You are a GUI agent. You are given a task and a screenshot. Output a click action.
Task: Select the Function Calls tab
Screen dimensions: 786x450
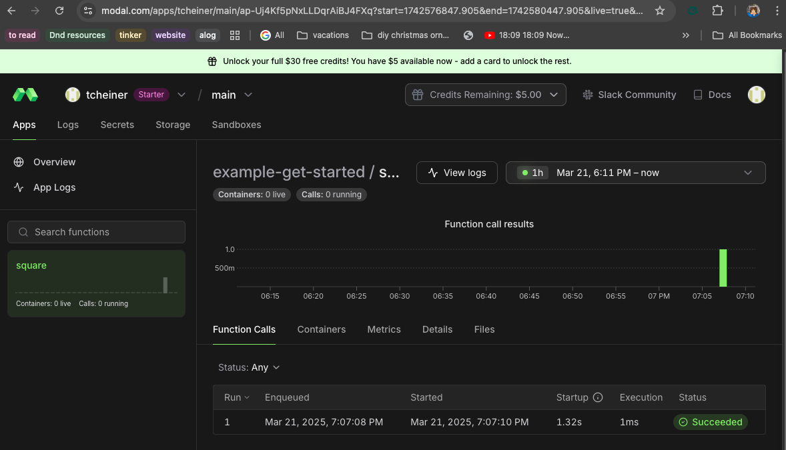pyautogui.click(x=244, y=329)
